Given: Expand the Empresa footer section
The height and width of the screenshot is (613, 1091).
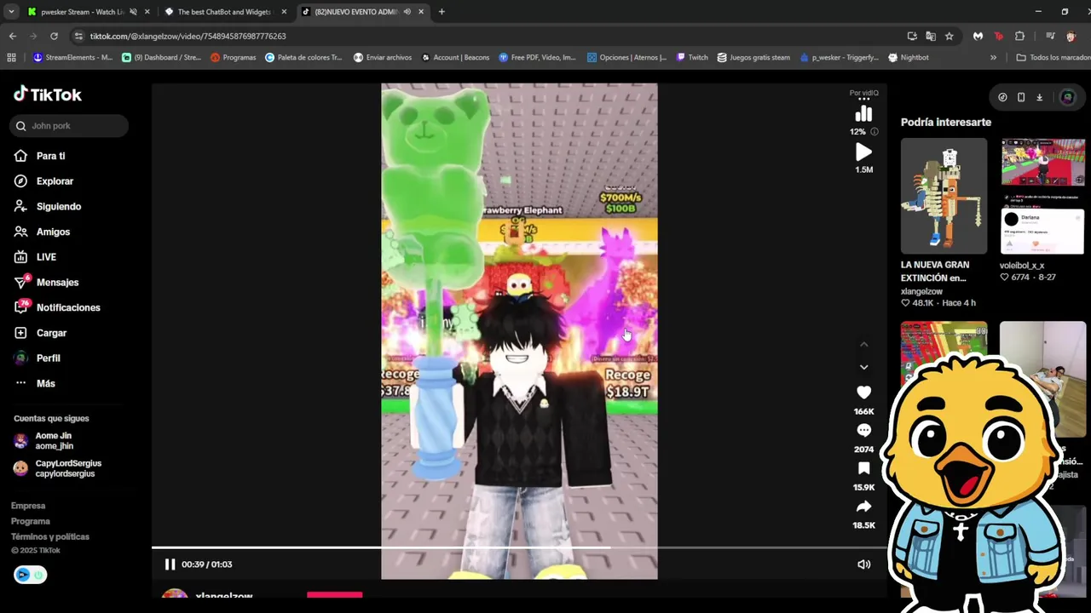Looking at the screenshot, I should pyautogui.click(x=28, y=506).
